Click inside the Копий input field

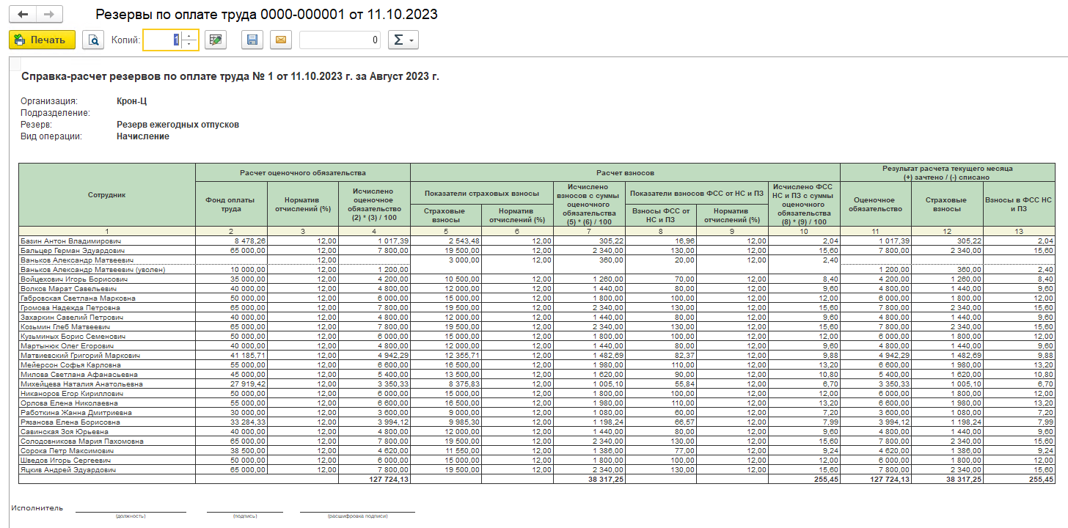(161, 40)
